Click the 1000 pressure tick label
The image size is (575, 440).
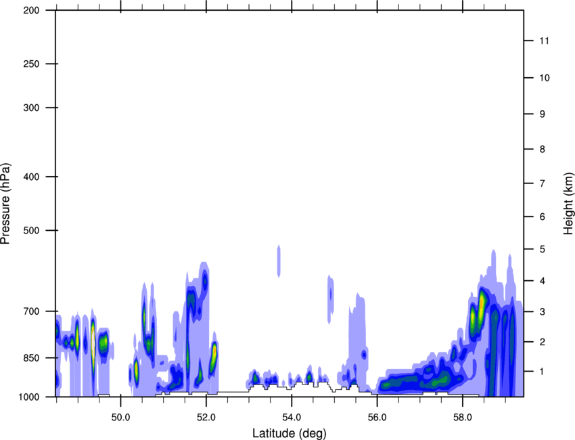coord(28,397)
